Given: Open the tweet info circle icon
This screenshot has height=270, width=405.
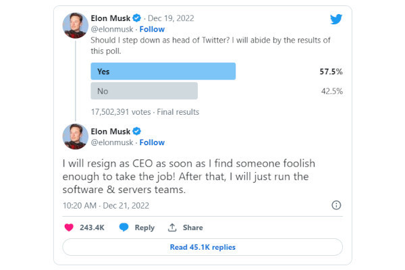Looking at the screenshot, I should click(336, 205).
